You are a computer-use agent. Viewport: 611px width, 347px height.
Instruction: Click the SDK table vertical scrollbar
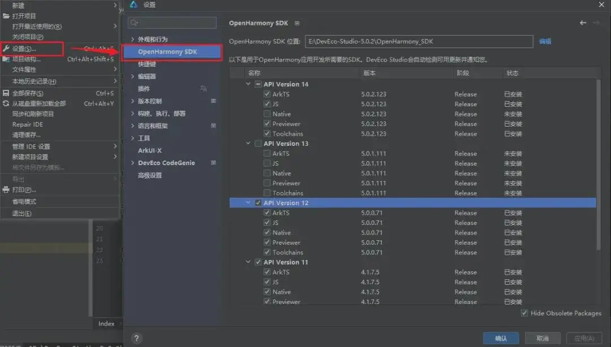[598, 164]
